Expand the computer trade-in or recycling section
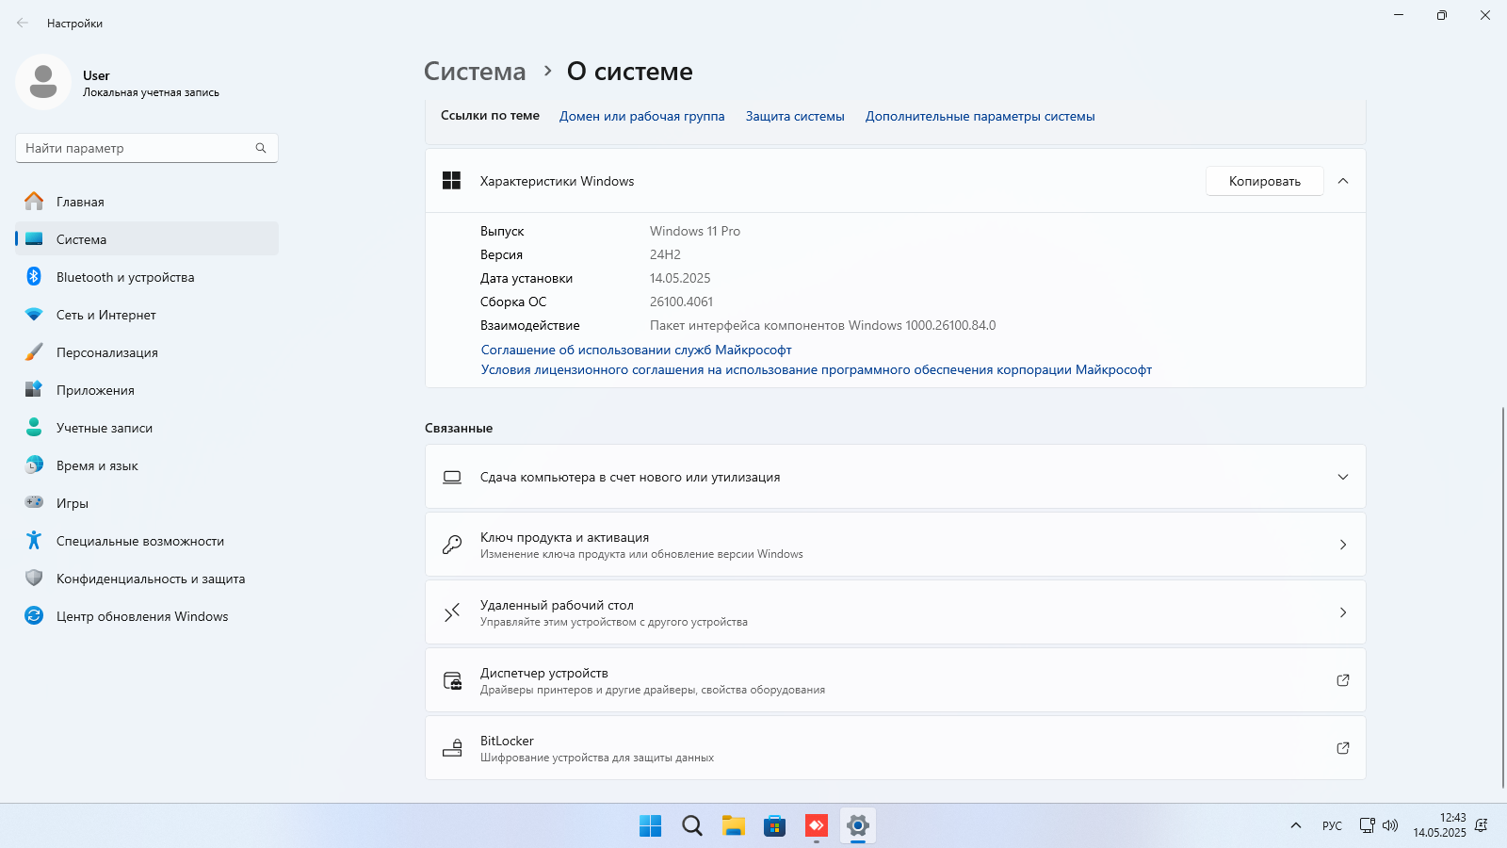1507x848 pixels. (x=1343, y=477)
